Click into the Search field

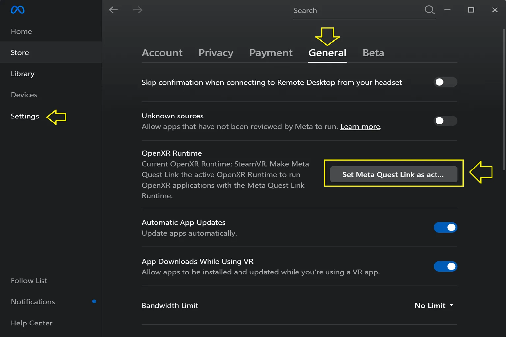(356, 11)
